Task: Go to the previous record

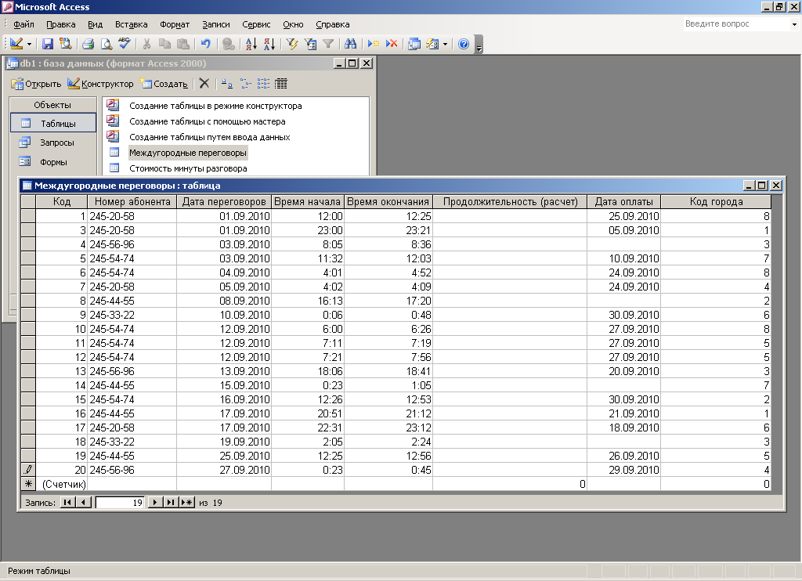Action: pos(84,502)
